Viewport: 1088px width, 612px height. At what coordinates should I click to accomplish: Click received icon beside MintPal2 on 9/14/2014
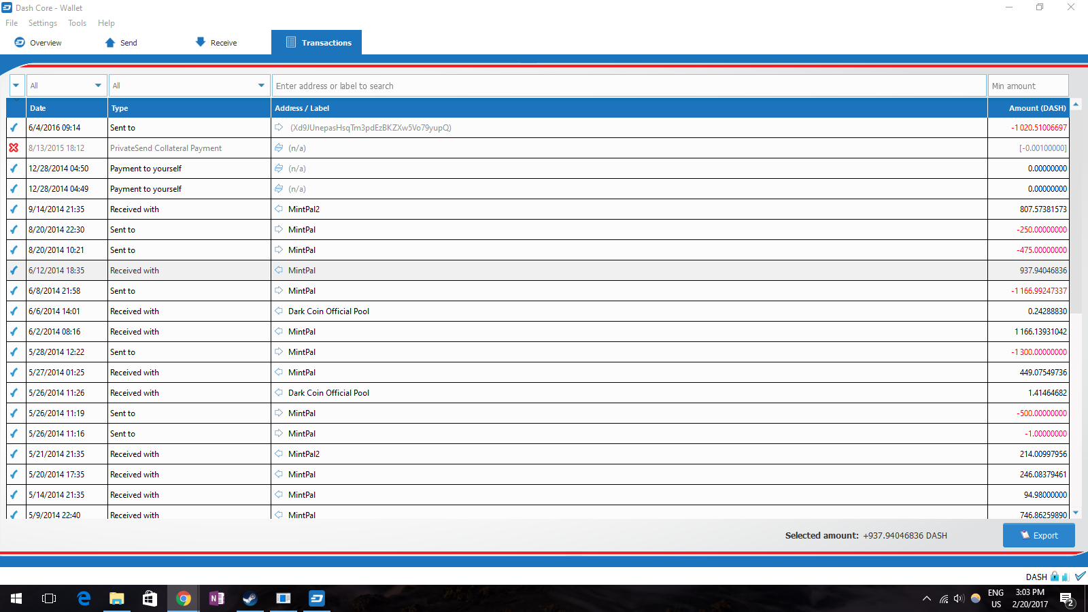[x=279, y=209]
